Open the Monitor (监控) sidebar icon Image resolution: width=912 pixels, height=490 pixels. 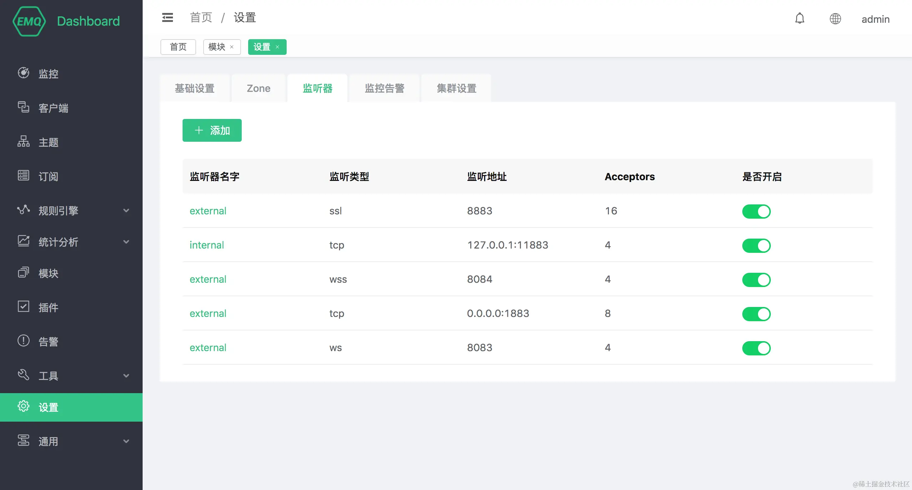[24, 73]
